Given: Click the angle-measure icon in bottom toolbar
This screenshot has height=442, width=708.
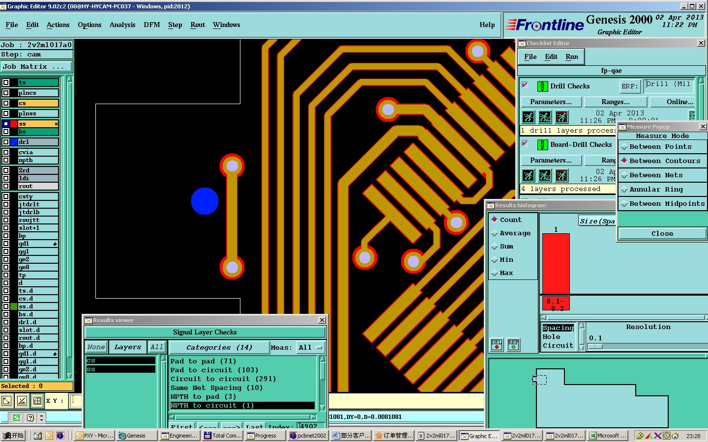Looking at the screenshot, I should 22,401.
